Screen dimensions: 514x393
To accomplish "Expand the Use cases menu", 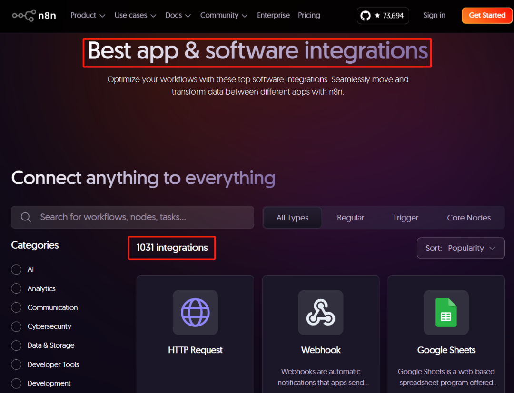I will [x=135, y=15].
